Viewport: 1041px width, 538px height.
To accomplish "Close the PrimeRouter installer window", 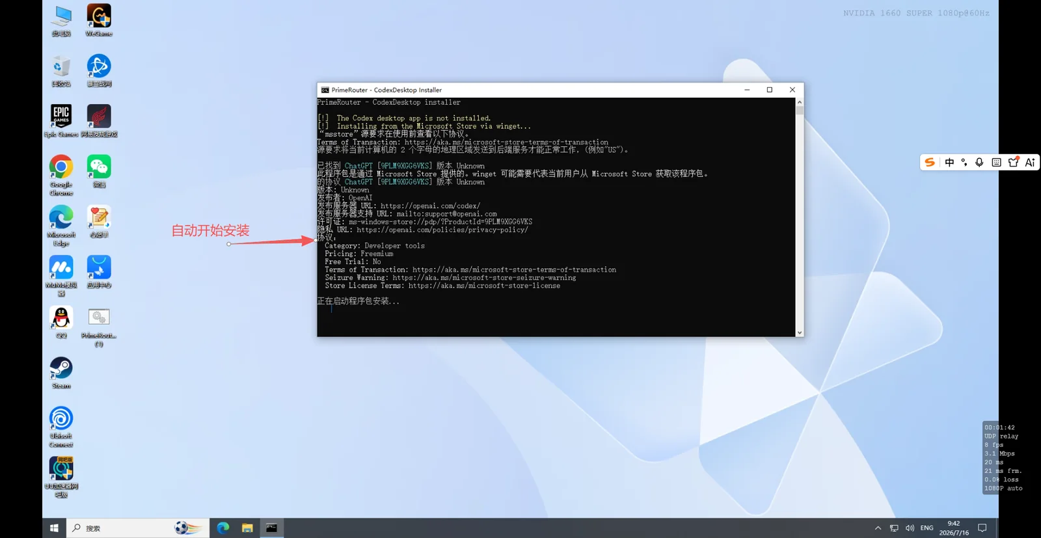I will coord(792,90).
